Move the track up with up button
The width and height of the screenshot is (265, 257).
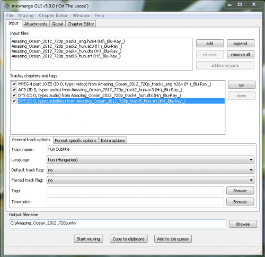tap(242, 85)
